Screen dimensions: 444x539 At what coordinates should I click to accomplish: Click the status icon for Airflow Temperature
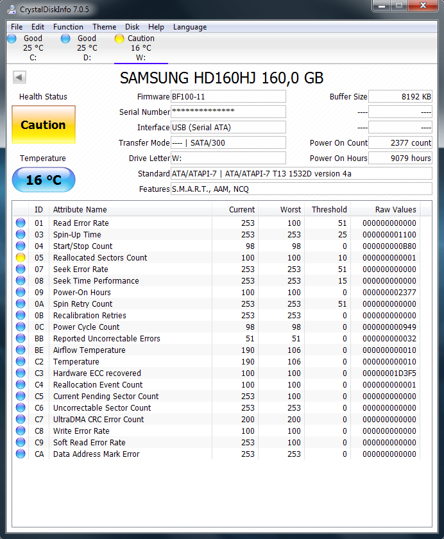[x=21, y=350]
